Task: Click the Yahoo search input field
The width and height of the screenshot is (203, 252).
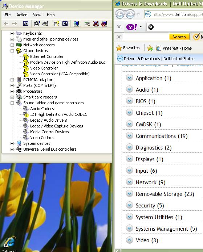Action: click(x=175, y=27)
